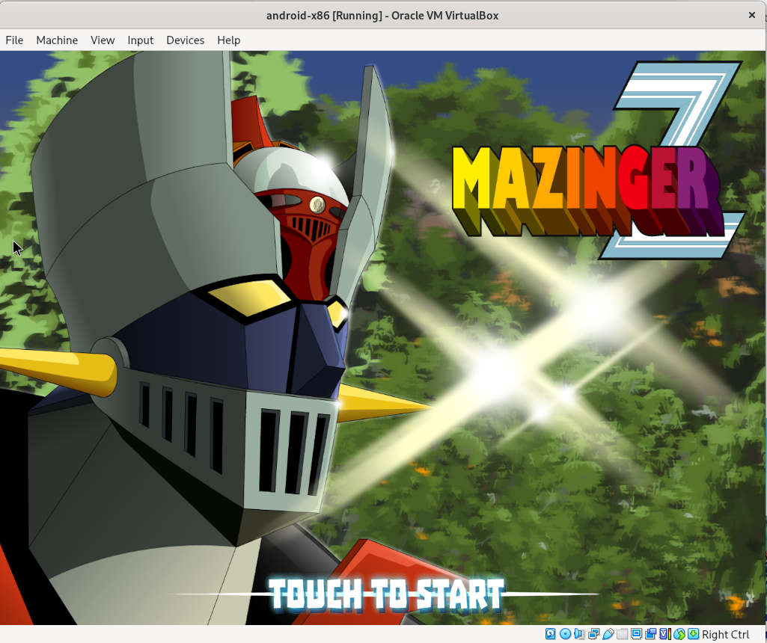Expand the View menu

click(x=103, y=40)
